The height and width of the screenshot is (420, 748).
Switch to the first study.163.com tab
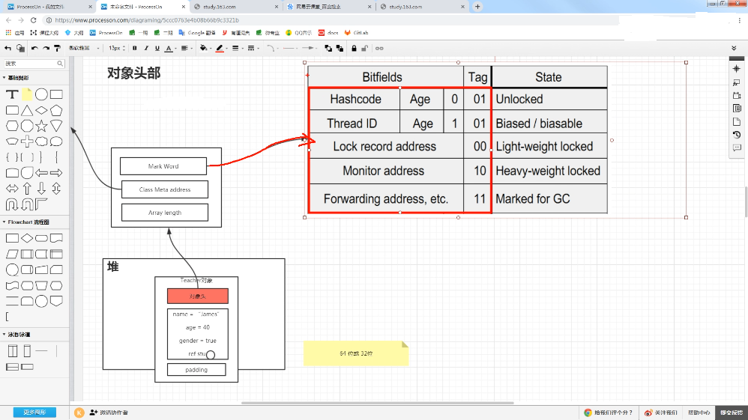tap(236, 7)
